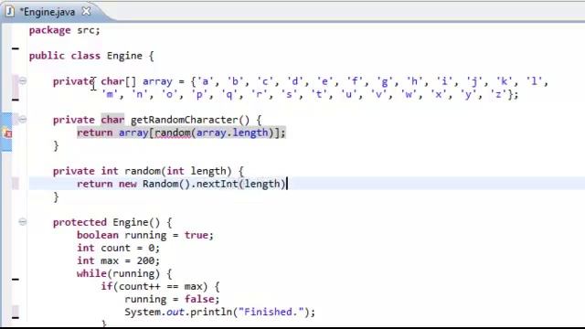Click 'nextInt(length)' in the return line
The height and width of the screenshot is (329, 585).
click(241, 184)
